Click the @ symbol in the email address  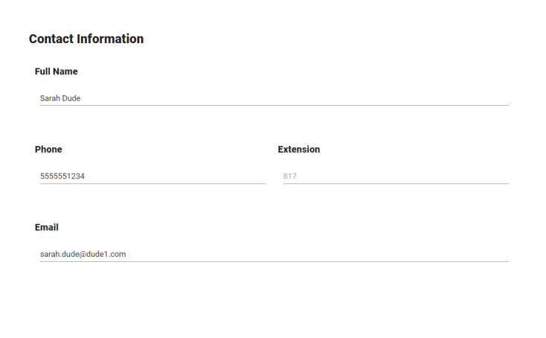(x=83, y=255)
